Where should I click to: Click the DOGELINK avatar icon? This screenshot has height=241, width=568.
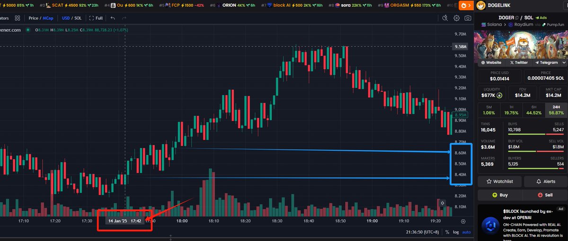481,5
